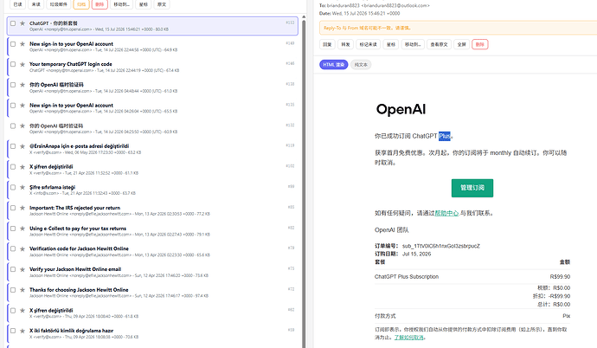This screenshot has height=348, width=597.
Task: Check the '@ErsinAnapa için e-posta adresi değiştirildi' row
Action: click(x=13, y=146)
